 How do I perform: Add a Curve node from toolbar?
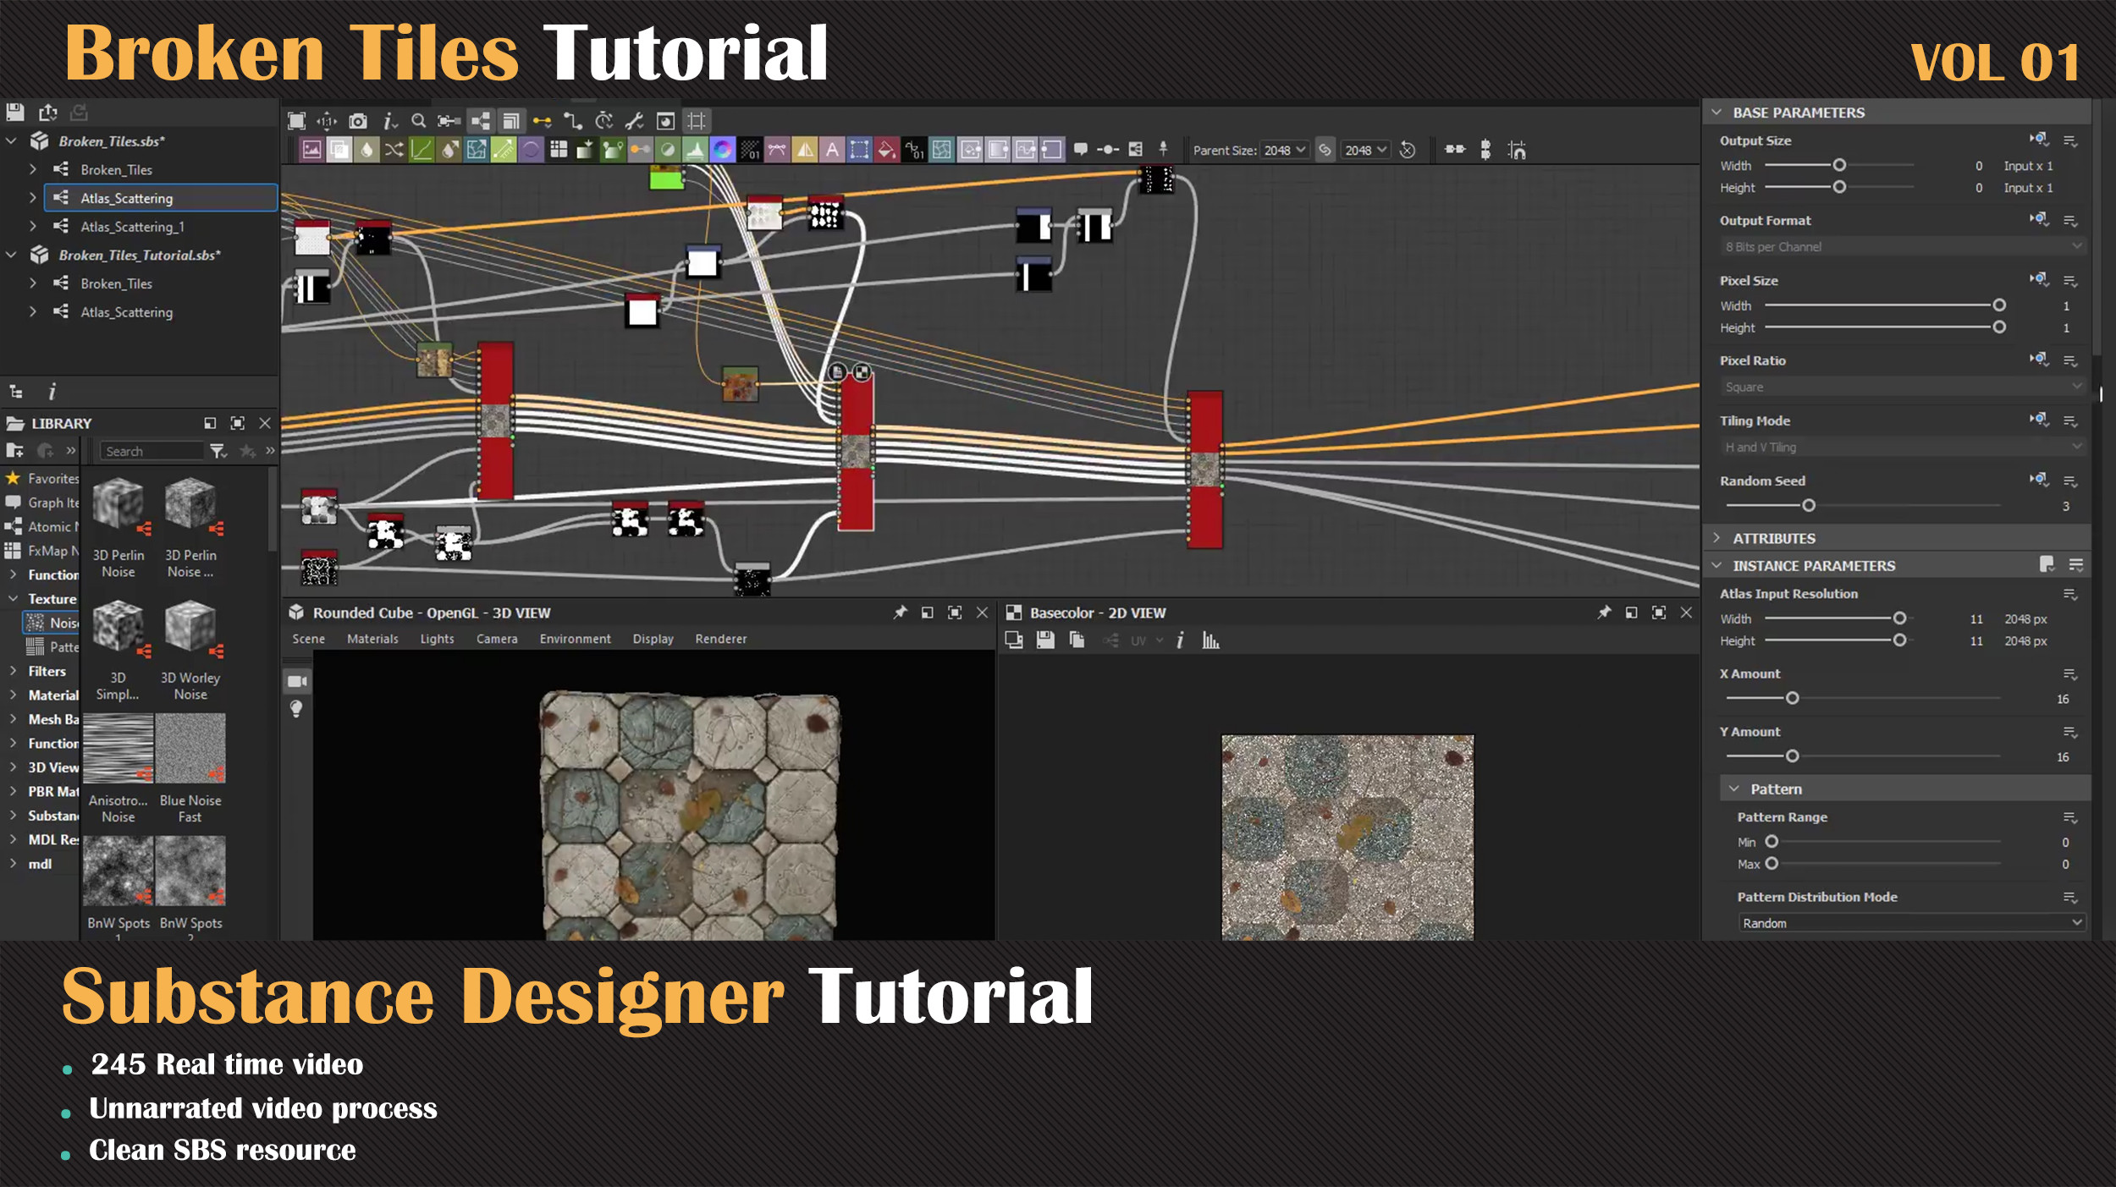[421, 150]
